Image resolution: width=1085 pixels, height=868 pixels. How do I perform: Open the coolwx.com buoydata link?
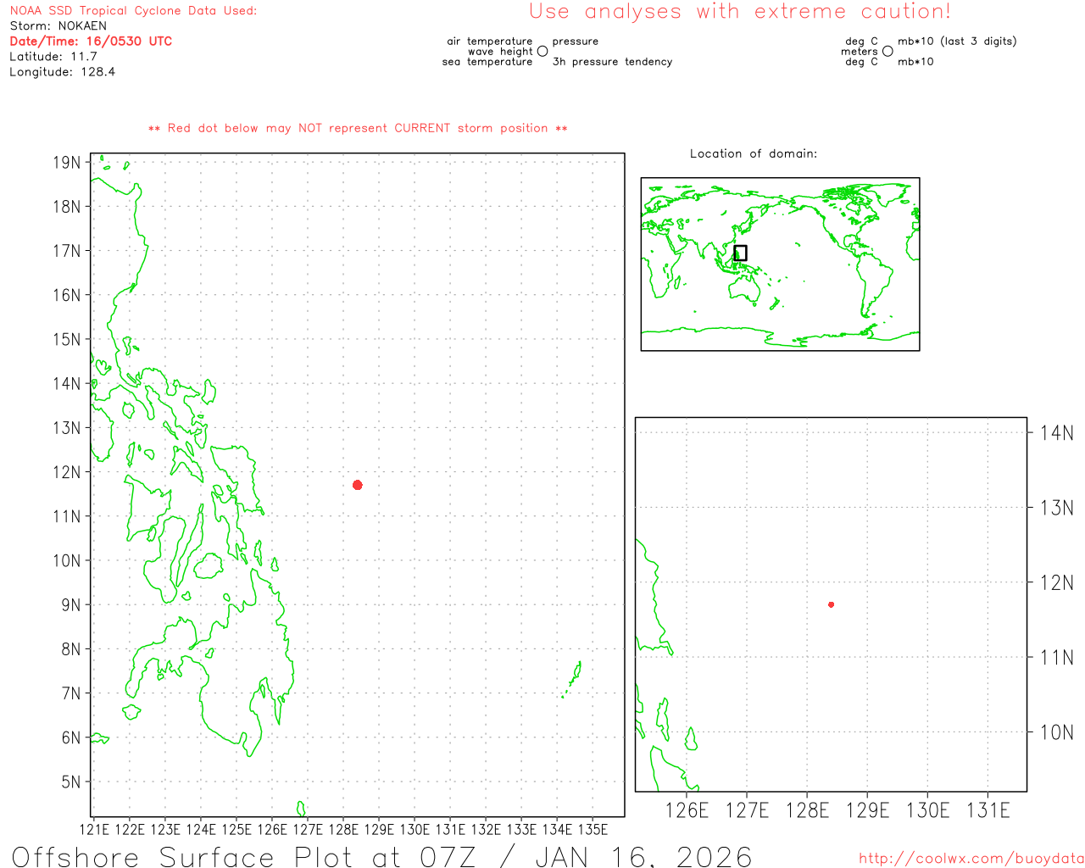pos(971,858)
